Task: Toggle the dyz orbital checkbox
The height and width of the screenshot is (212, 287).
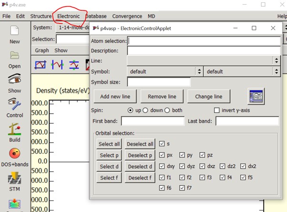Action: click(x=182, y=166)
